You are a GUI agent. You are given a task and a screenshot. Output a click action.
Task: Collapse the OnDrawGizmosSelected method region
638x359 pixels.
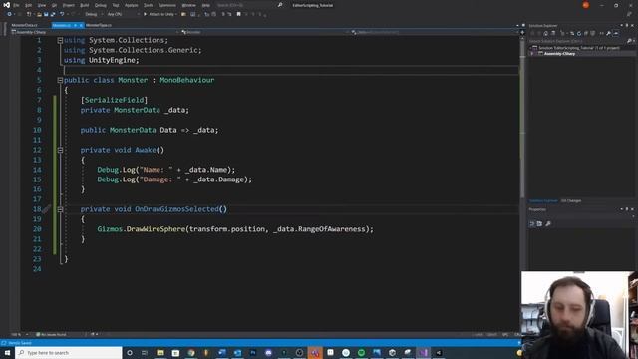coord(60,209)
